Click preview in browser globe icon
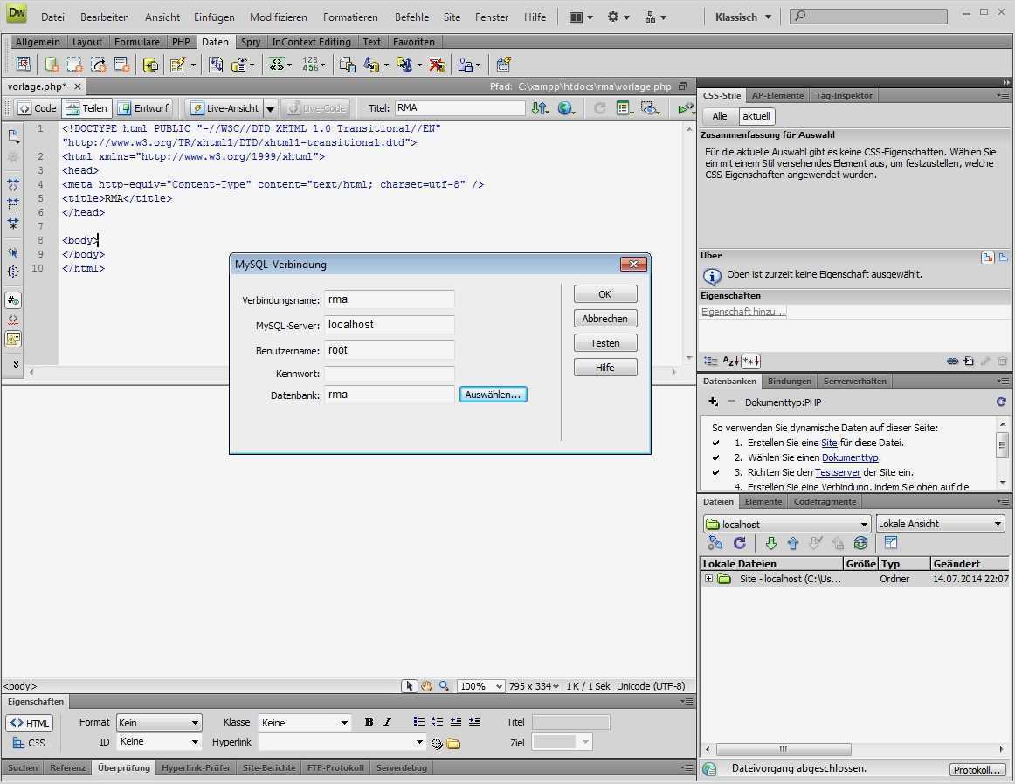Viewport: 1015px width, 784px height. 566,108
